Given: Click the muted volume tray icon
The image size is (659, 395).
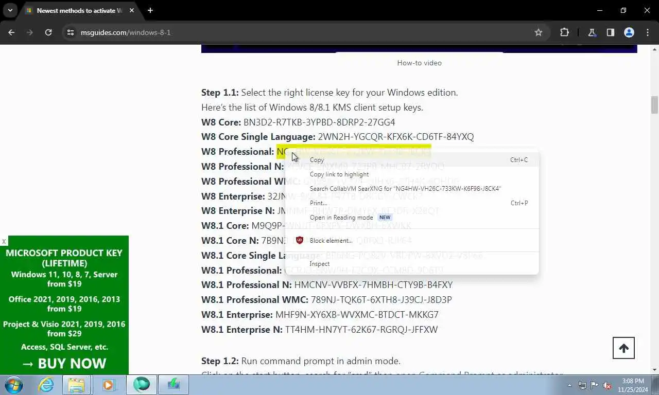Looking at the screenshot, I should tap(607, 385).
